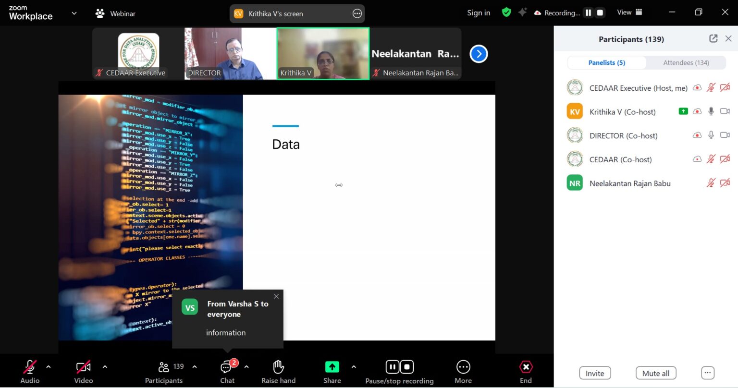Viewport: 738px width, 388px height.
Task: Toggle Krithika V's microphone in participant list
Action: [x=711, y=111]
